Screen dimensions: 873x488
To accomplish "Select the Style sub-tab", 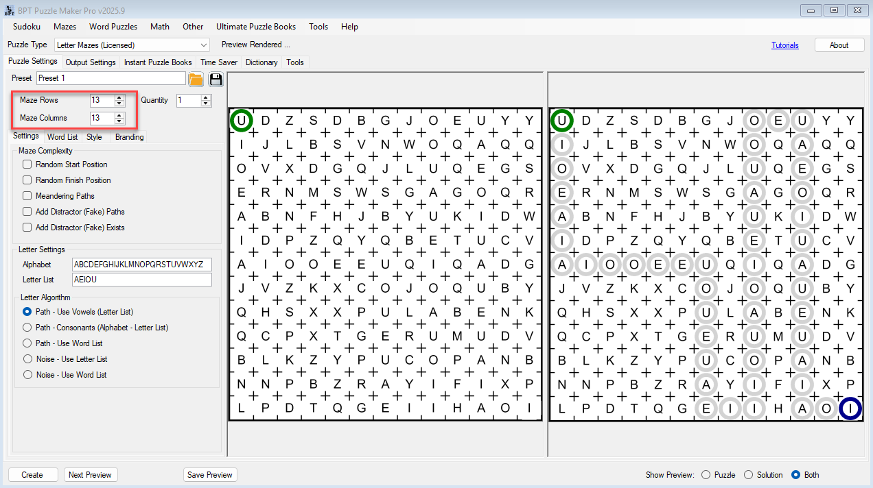I will click(94, 137).
